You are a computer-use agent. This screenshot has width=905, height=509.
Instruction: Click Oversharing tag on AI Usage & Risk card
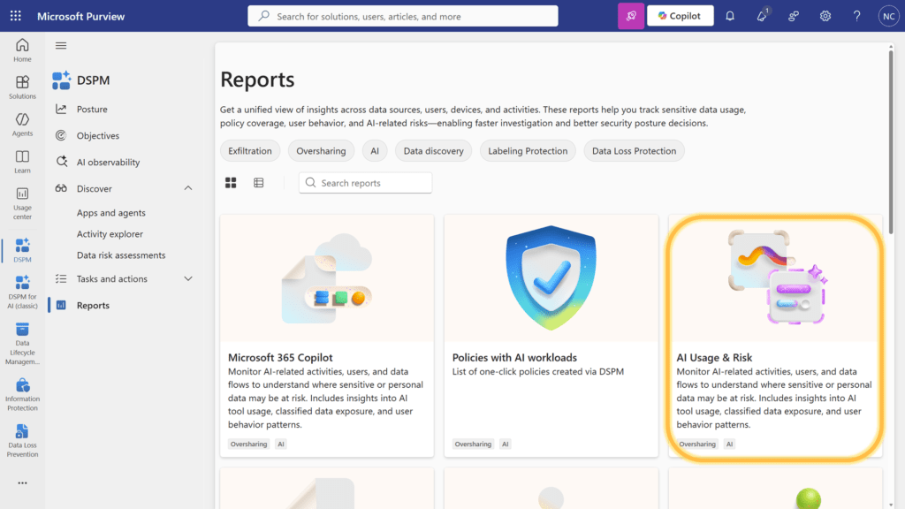(697, 444)
